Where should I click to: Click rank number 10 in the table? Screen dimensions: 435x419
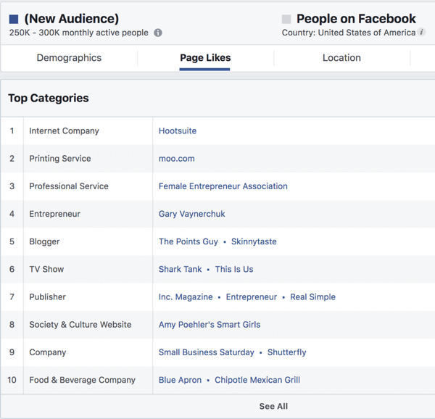pyautogui.click(x=12, y=380)
